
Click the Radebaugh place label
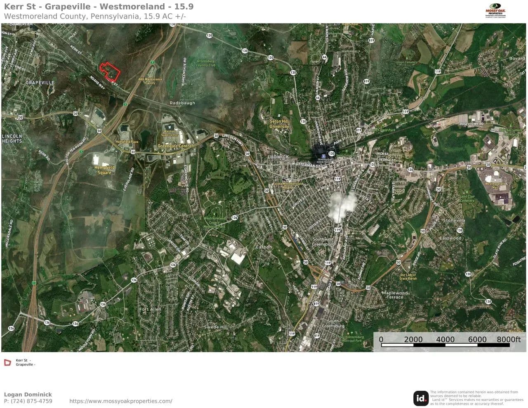pyautogui.click(x=182, y=103)
